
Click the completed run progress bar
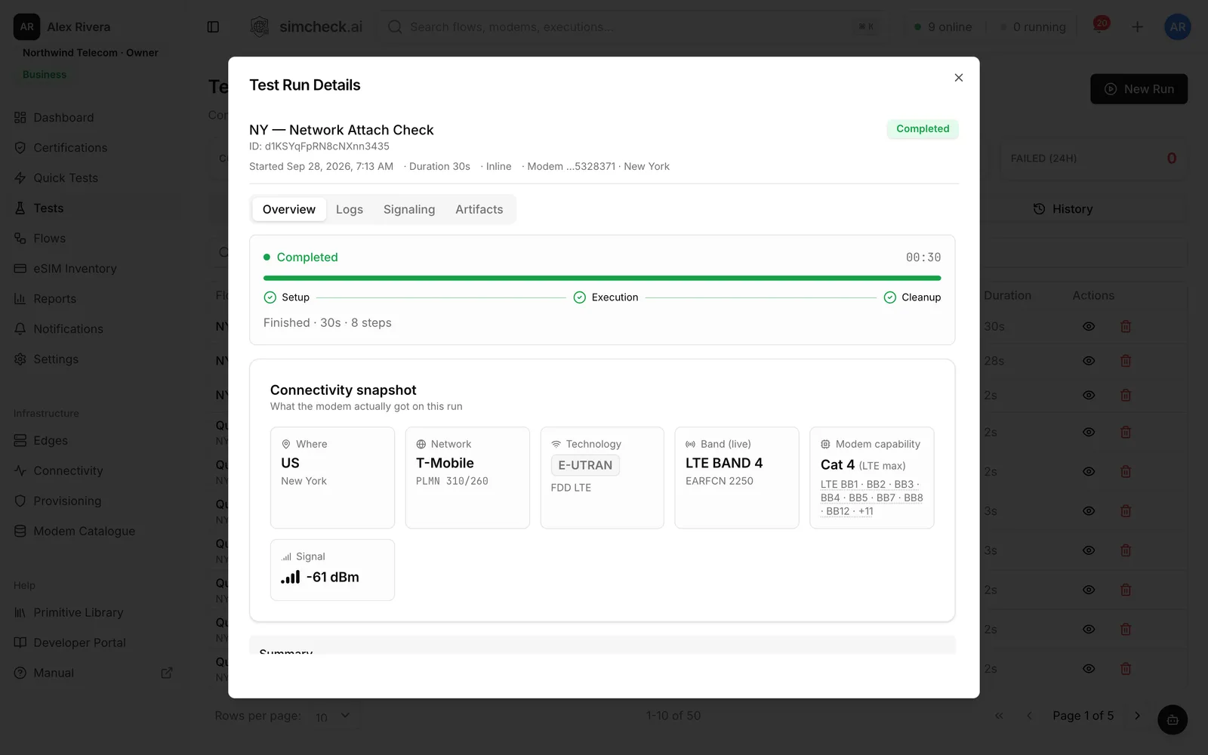(602, 278)
